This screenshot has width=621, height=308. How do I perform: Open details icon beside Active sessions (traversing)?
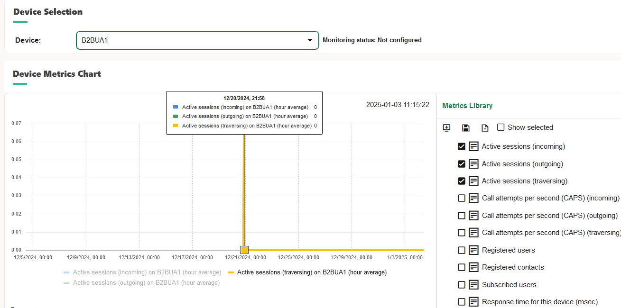point(473,181)
